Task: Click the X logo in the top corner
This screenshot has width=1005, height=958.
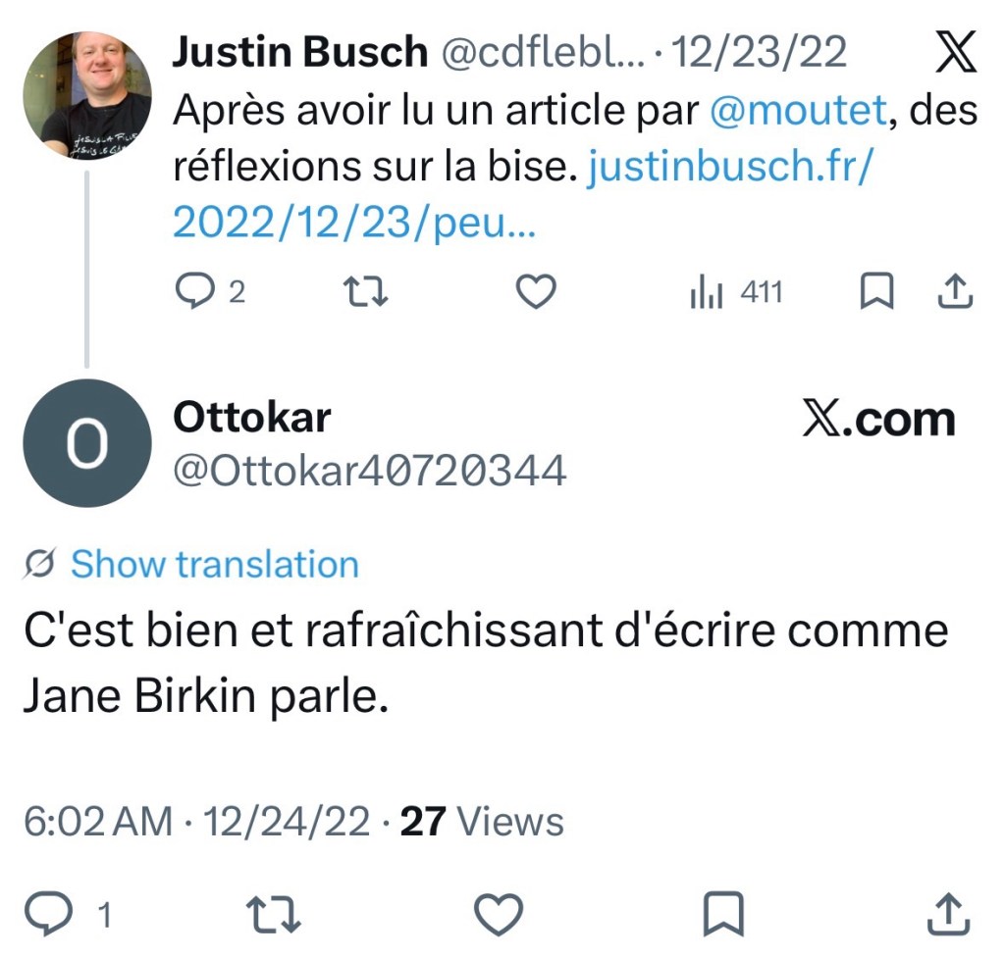Action: 954,54
